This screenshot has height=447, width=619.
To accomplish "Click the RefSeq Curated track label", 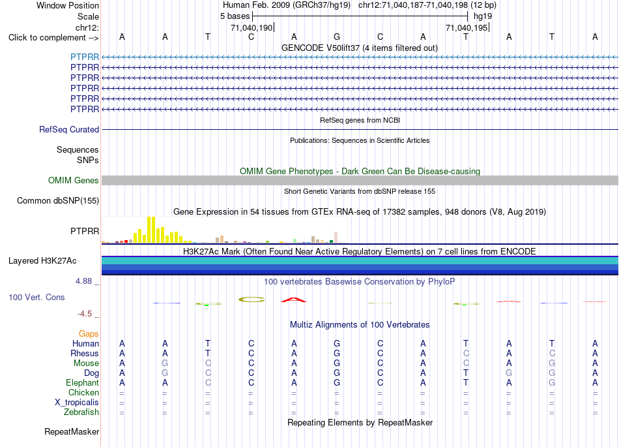I will point(69,129).
